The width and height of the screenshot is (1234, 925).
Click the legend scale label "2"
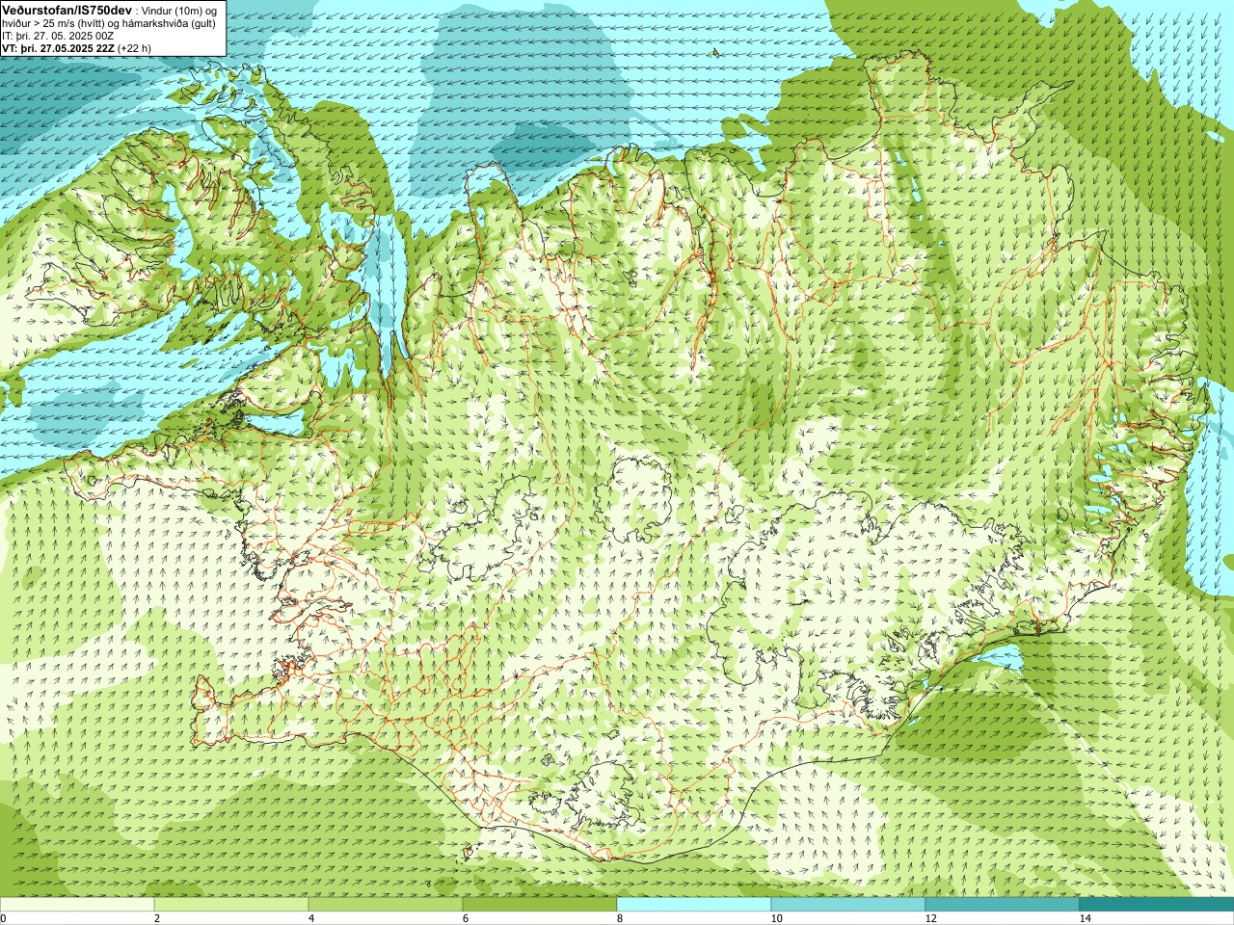pos(157,918)
